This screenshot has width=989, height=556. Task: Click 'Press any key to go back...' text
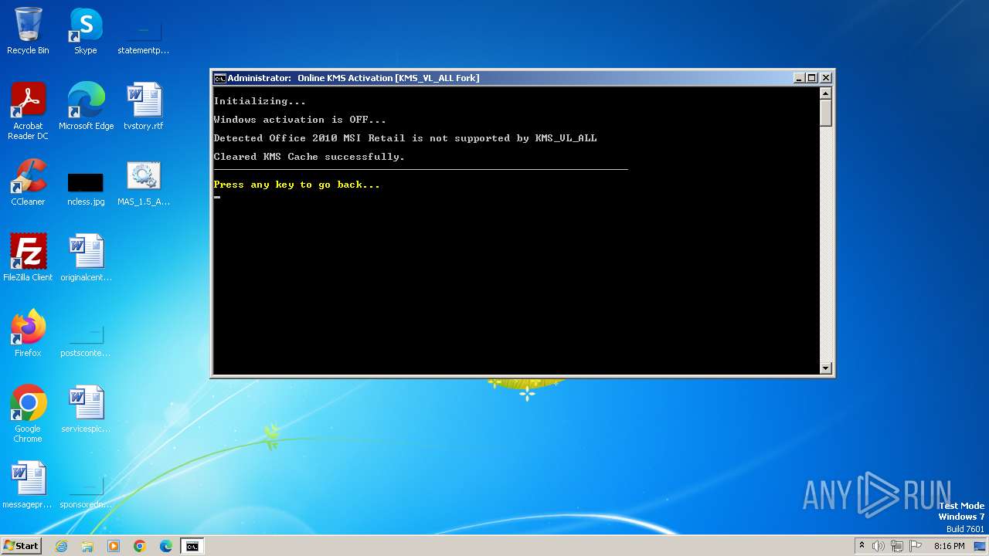tap(297, 185)
